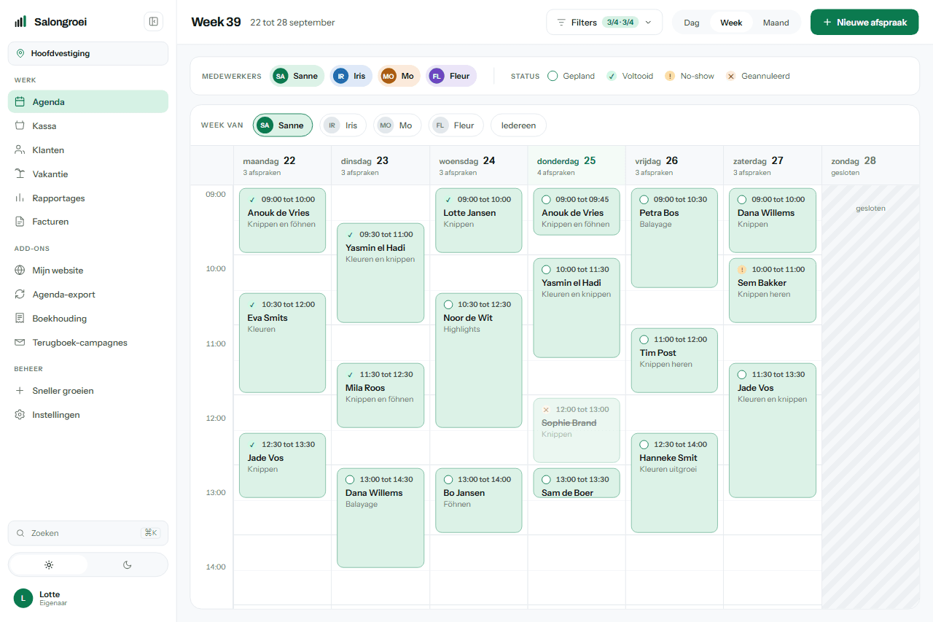The height and width of the screenshot is (622, 933).
Task: Toggle employee filter chip Sanne in Medewerkers
Action: (297, 76)
